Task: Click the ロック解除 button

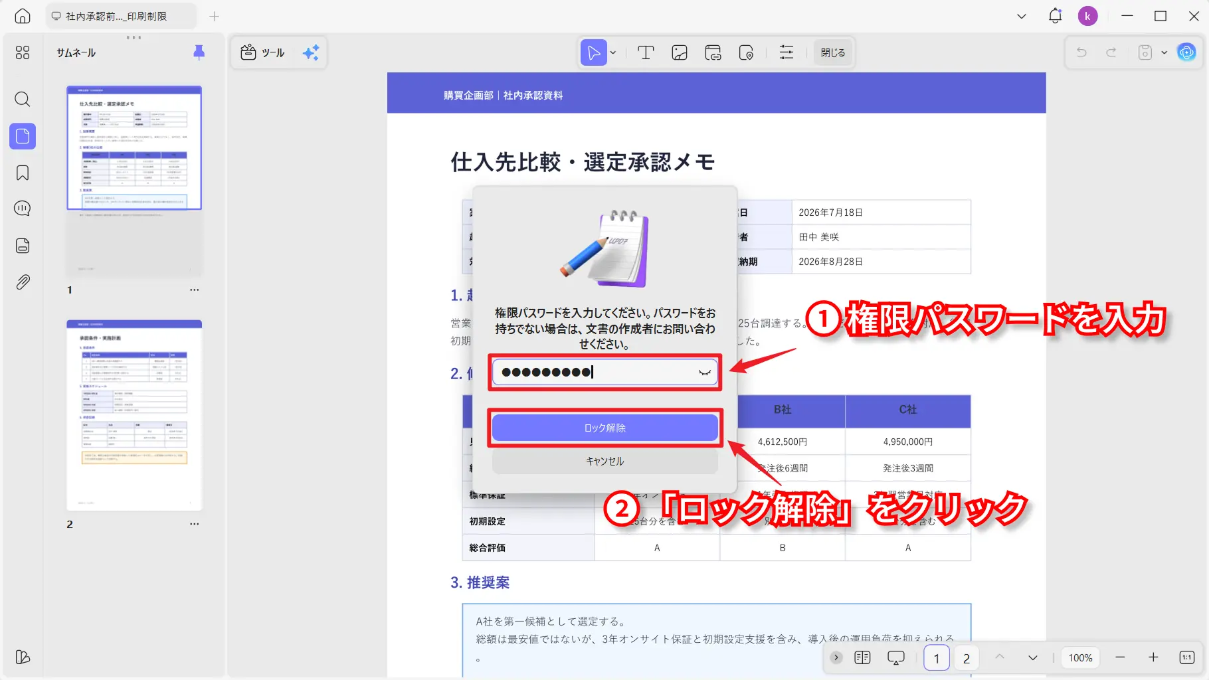Action: coord(605,428)
